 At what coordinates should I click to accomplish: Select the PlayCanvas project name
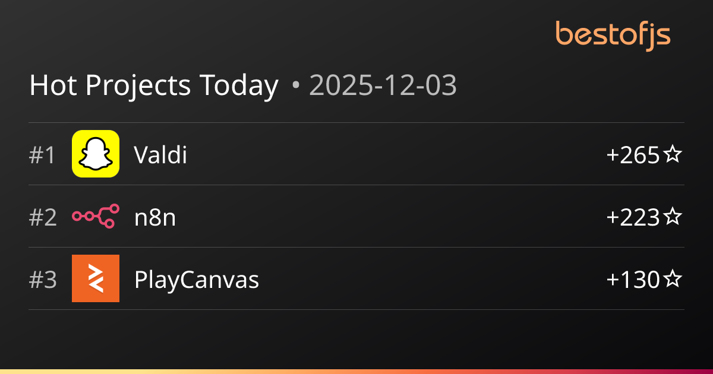[x=197, y=280]
